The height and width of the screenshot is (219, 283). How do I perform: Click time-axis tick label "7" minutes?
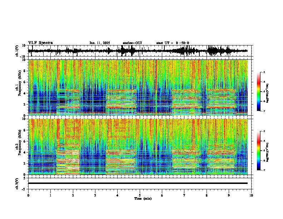pyautogui.click(x=184, y=195)
